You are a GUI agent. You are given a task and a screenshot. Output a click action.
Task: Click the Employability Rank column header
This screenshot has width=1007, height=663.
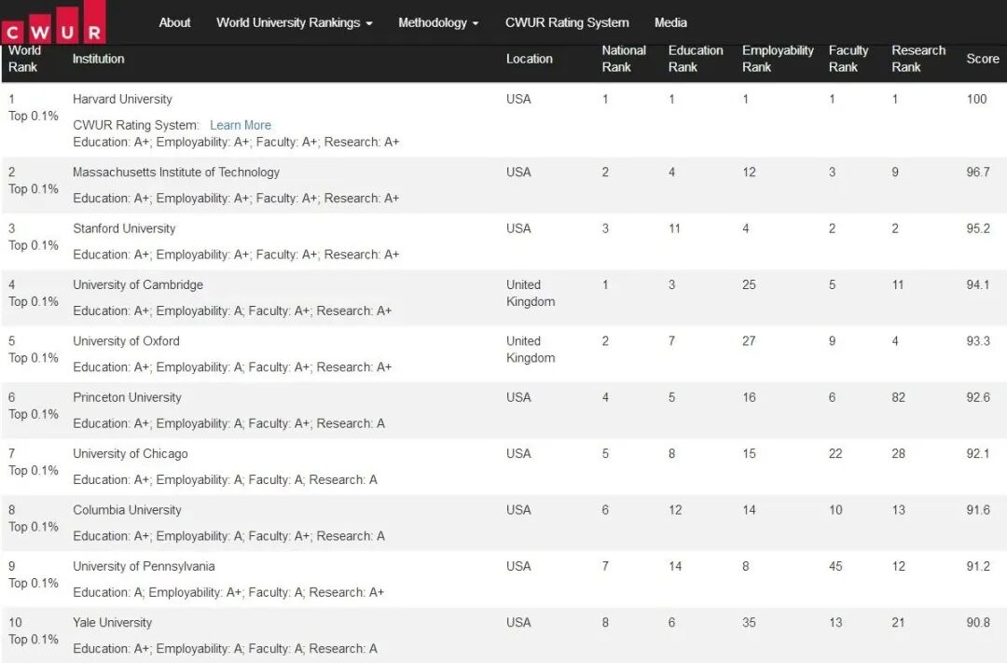point(778,59)
